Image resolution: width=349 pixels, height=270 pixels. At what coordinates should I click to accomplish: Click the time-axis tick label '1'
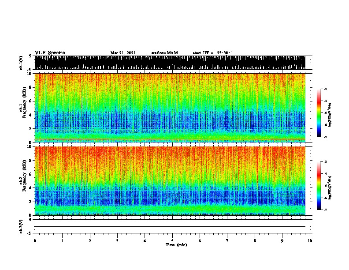(62, 241)
